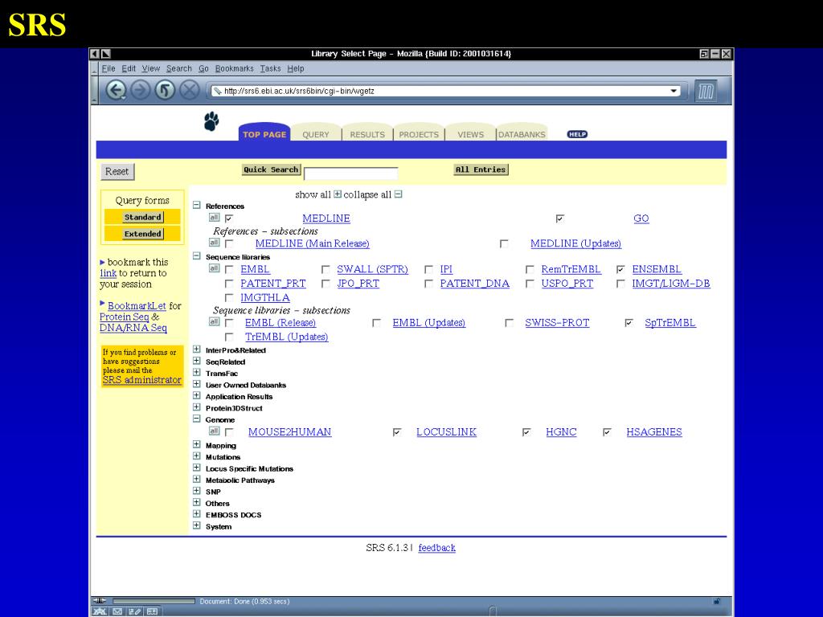Click the 'all' icon beside EMBL (Release)
Screen dimensions: 823x617
coord(214,321)
